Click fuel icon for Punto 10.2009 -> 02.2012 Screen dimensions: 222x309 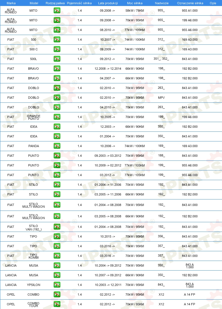tap(57, 165)
